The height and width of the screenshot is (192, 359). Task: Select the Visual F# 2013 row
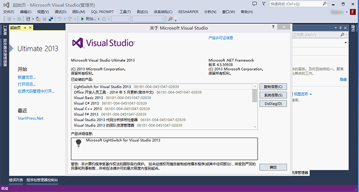pos(162,114)
